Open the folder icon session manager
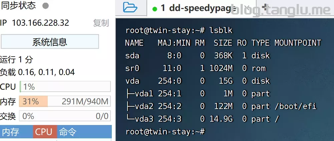The height and width of the screenshot is (141, 334). point(130,7)
